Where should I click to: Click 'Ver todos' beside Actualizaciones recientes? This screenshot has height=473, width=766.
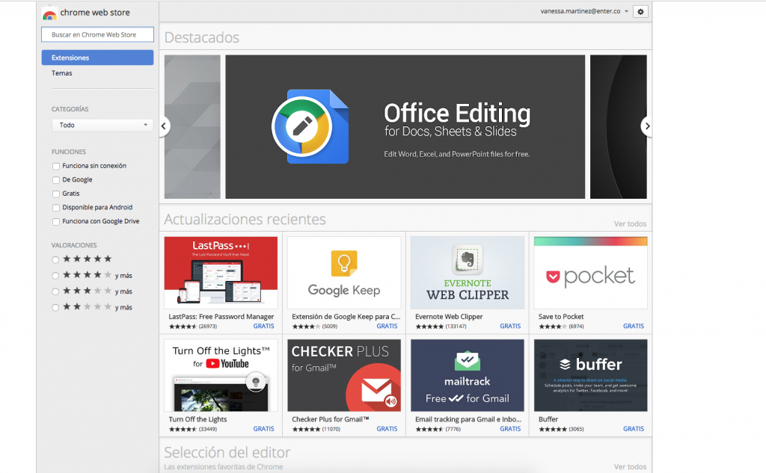[630, 223]
